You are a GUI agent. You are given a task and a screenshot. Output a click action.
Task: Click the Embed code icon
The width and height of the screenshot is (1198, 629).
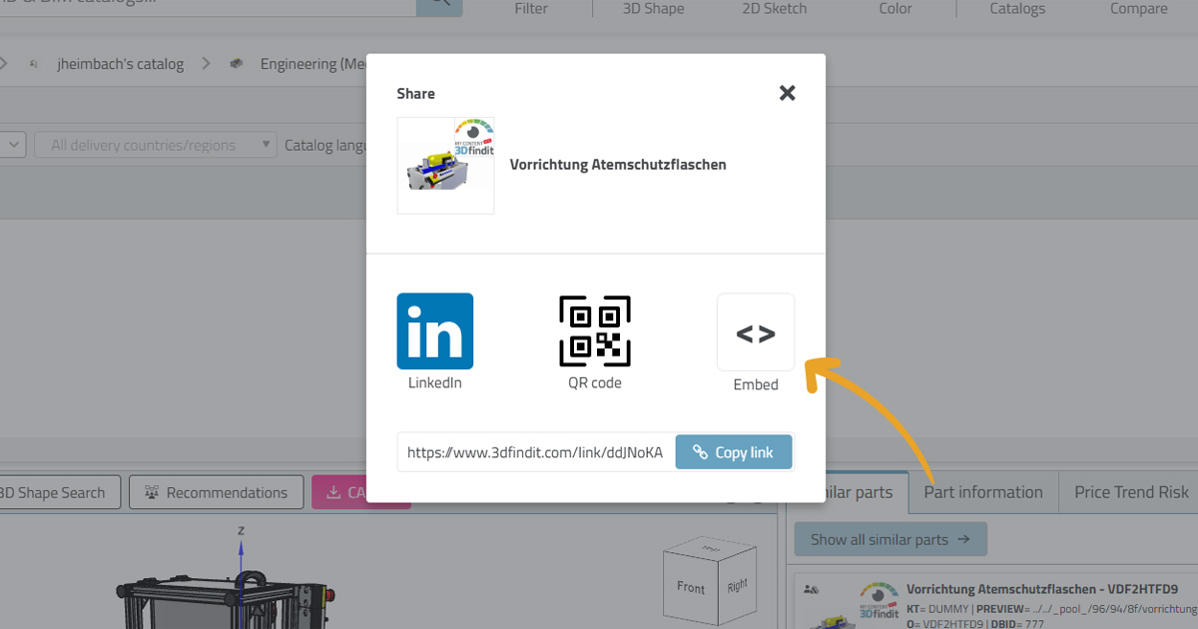tap(756, 332)
